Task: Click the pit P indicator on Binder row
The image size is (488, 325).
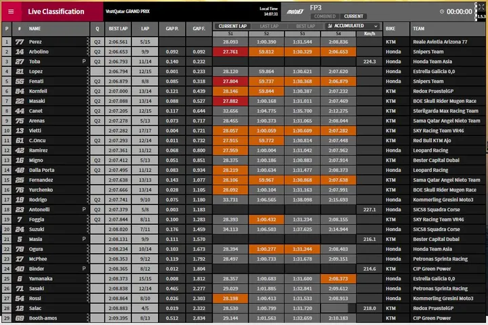Action: [x=84, y=268]
